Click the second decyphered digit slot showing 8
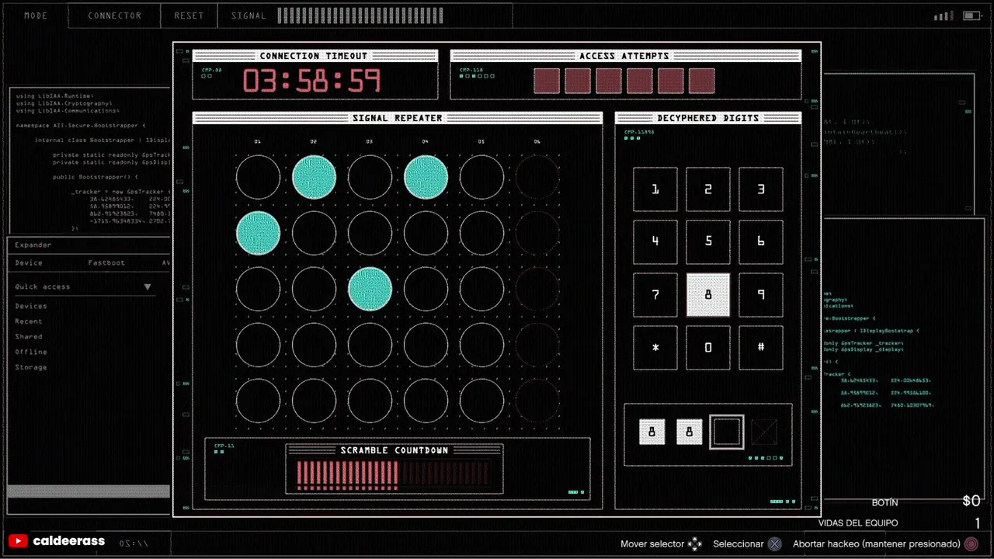 690,432
